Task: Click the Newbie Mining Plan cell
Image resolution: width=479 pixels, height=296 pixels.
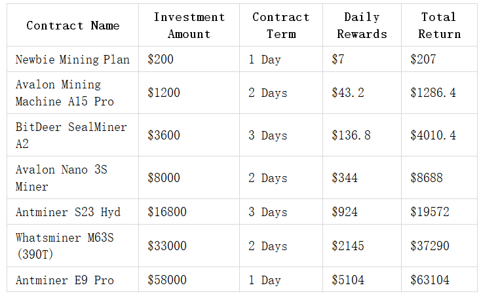Action: click(73, 60)
